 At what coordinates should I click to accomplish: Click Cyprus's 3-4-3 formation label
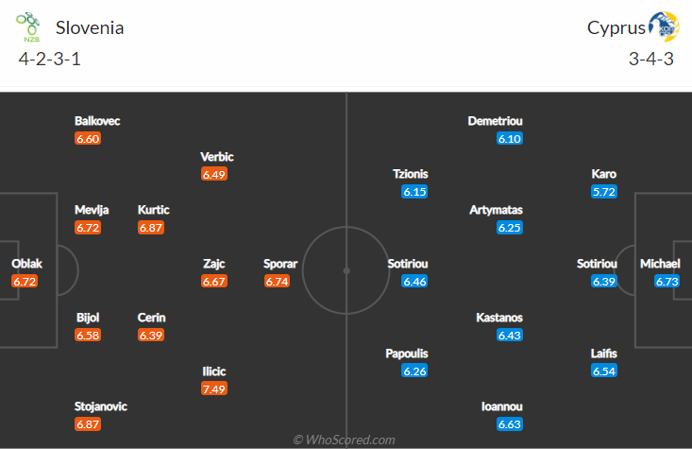pos(651,59)
